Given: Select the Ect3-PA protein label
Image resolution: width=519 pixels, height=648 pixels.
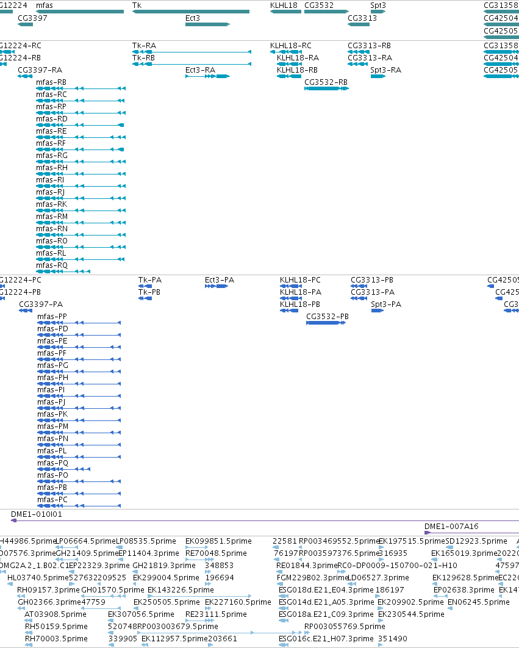Looking at the screenshot, I should tap(220, 280).
